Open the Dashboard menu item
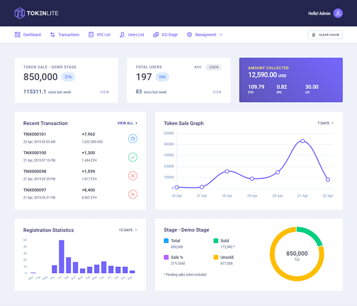Screen dimensions: 357x306 (28, 35)
